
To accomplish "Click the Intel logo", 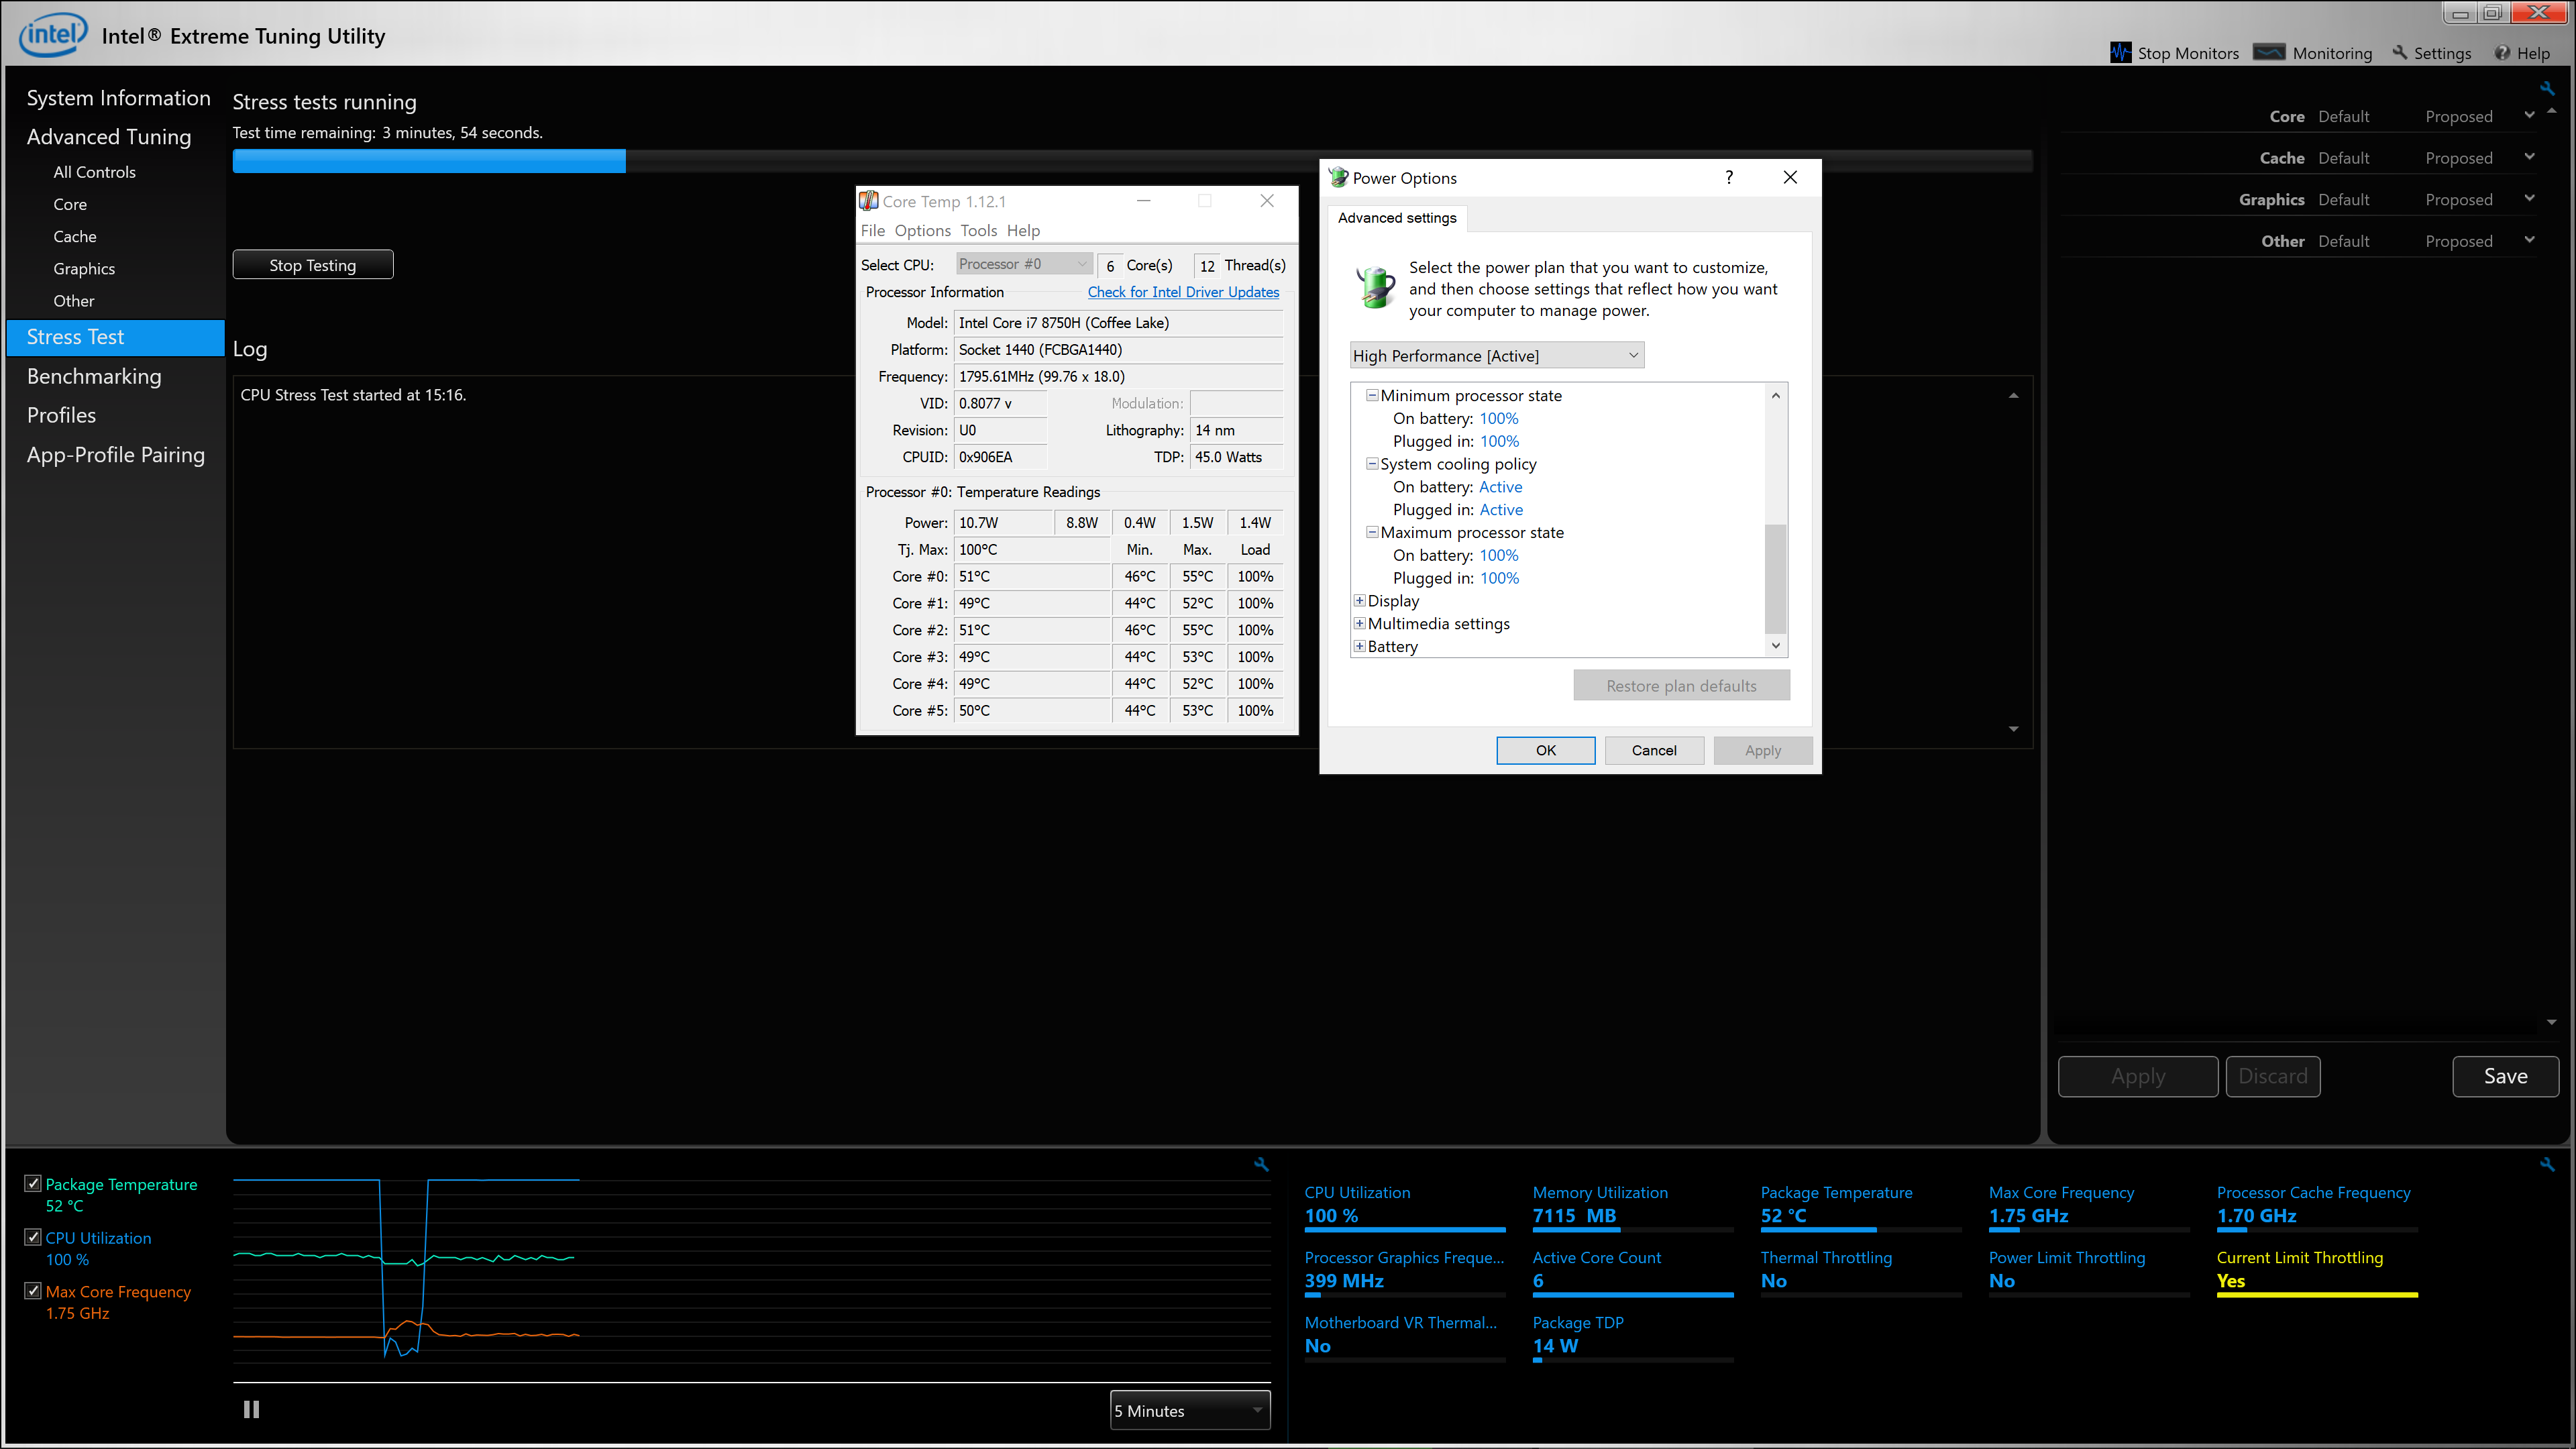I will coord(53,35).
